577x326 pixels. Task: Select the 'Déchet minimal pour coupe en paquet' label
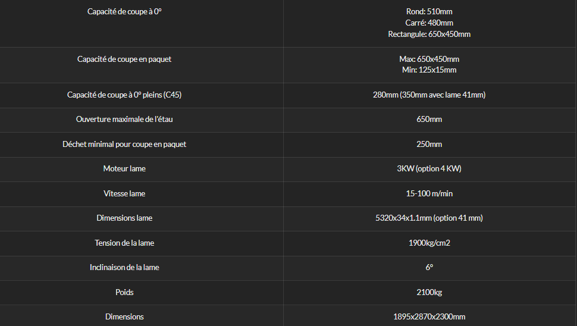[124, 144]
